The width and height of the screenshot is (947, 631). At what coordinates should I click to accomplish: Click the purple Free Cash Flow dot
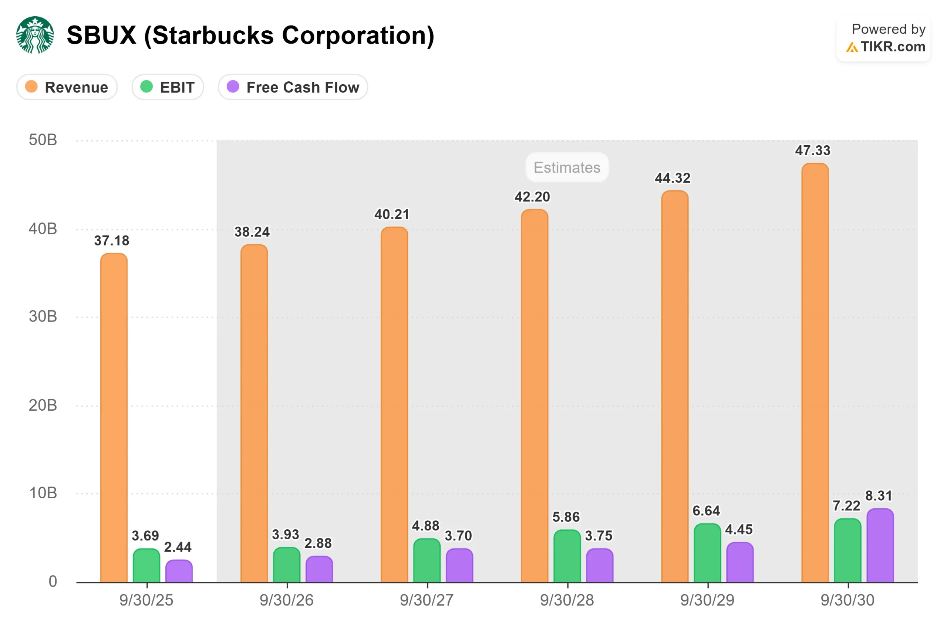coord(233,86)
